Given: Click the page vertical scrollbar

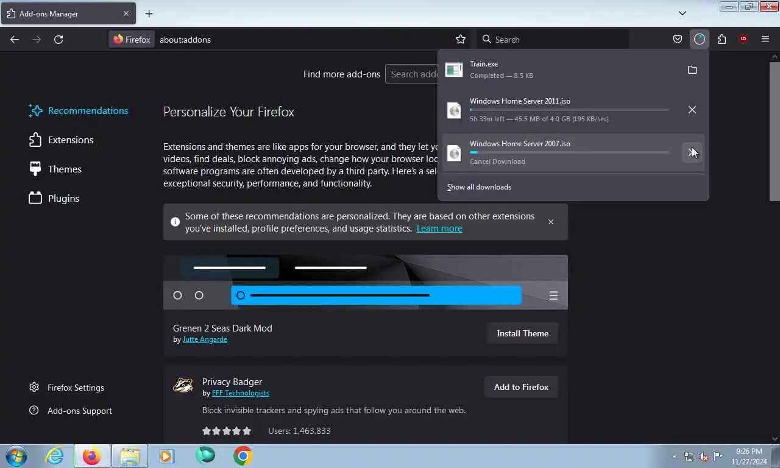Looking at the screenshot, I should click(x=775, y=131).
